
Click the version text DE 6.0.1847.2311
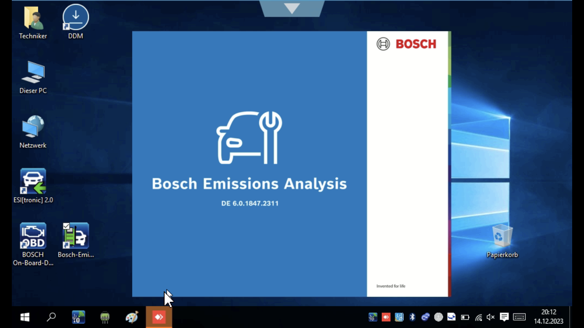250,203
